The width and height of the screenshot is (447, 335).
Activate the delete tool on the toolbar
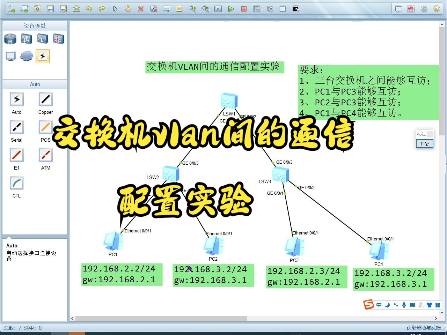point(141,9)
